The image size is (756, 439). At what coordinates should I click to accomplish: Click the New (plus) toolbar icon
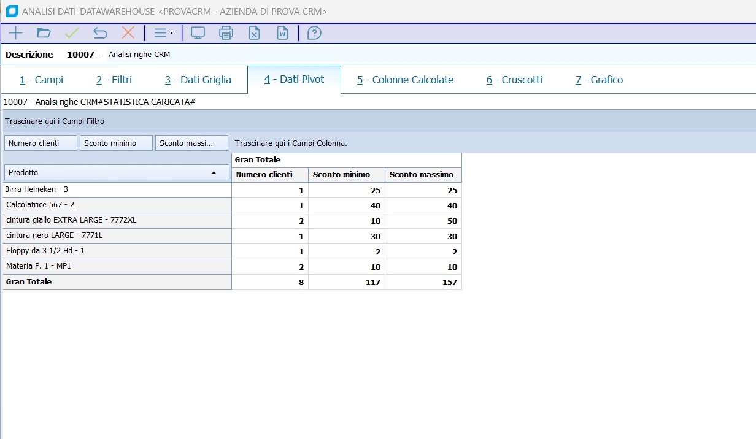point(15,33)
